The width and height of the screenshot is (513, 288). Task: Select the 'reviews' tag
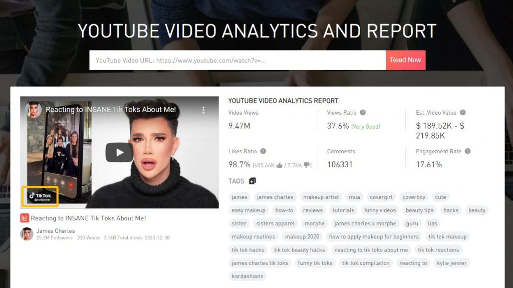313,210
